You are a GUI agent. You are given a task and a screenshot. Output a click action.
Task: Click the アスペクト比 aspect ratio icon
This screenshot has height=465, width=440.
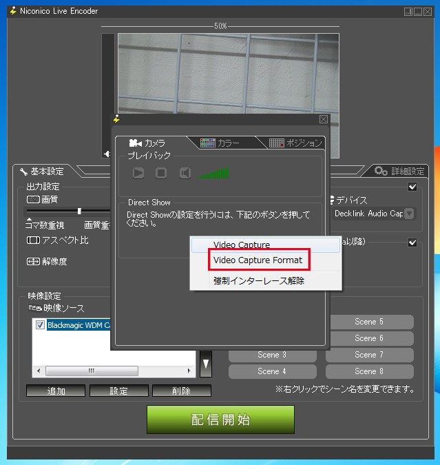click(x=33, y=240)
